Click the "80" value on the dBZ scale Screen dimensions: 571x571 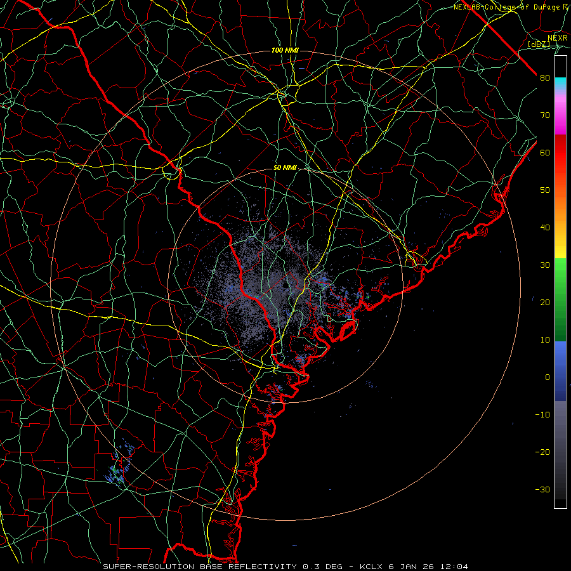point(545,78)
